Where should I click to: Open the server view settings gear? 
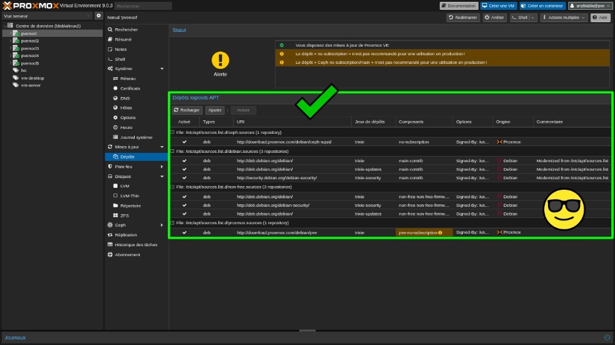pos(98,15)
